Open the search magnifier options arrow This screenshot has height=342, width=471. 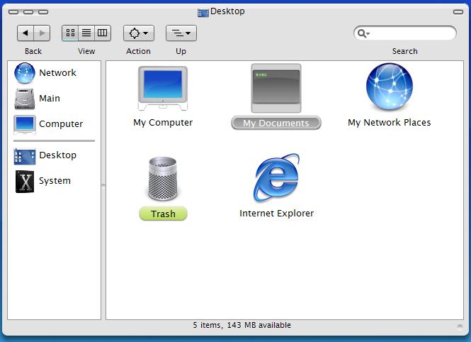[x=363, y=33]
